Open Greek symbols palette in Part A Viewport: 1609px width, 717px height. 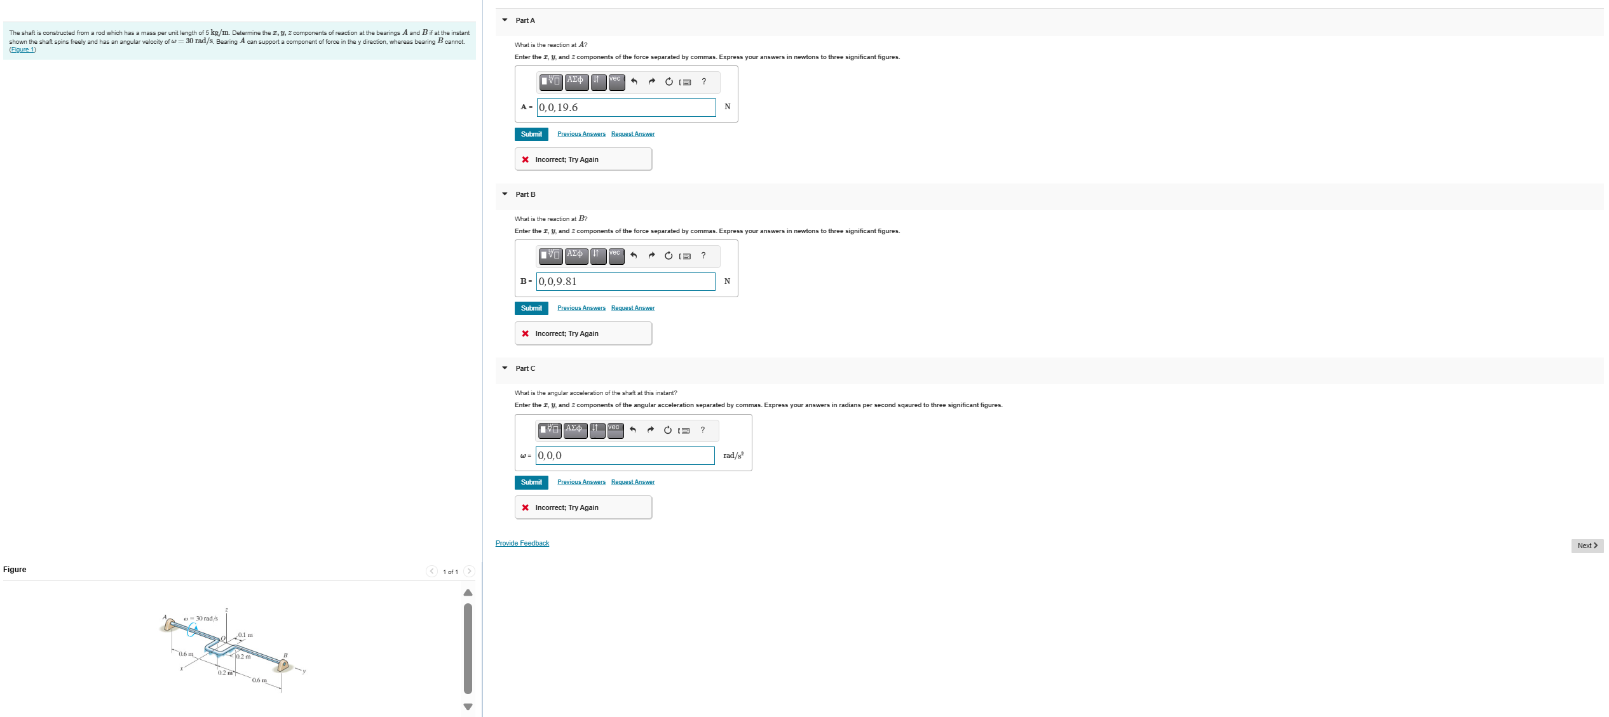pos(576,81)
